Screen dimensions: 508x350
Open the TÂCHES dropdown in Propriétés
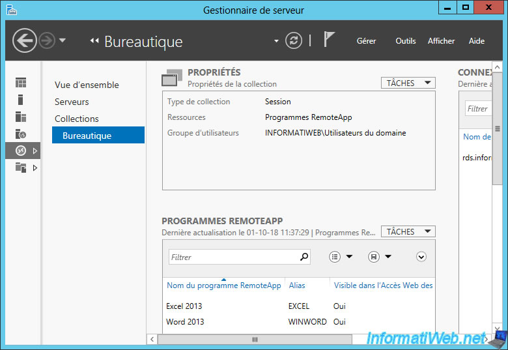tap(408, 83)
